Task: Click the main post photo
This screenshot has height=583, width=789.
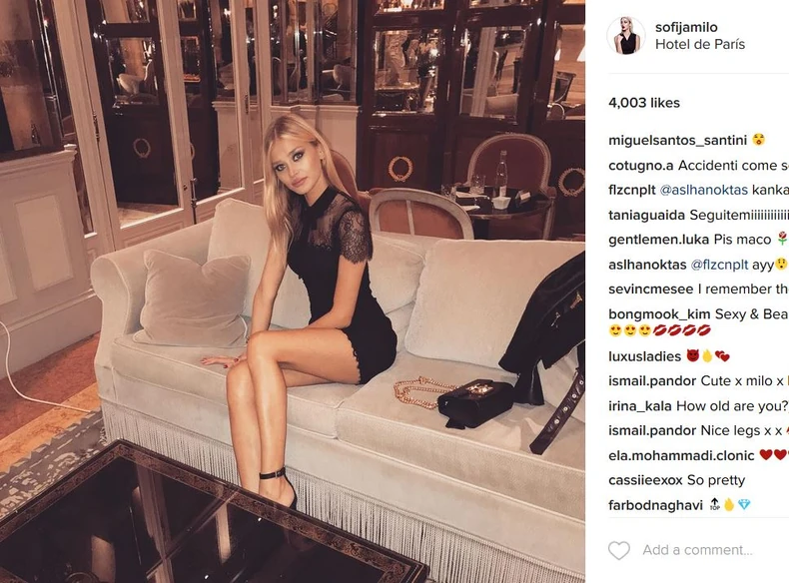Action: 293,291
